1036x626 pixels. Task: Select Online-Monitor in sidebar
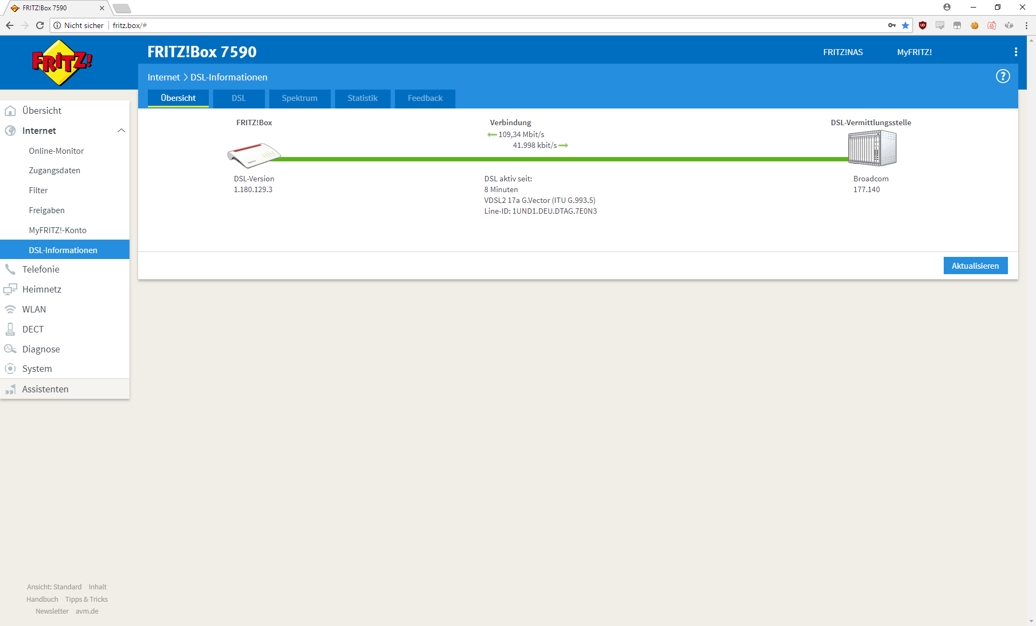coord(56,151)
